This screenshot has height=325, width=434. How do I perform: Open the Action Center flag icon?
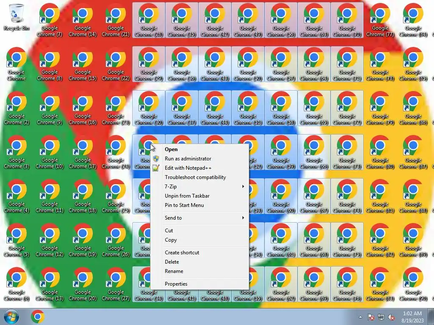point(371,317)
